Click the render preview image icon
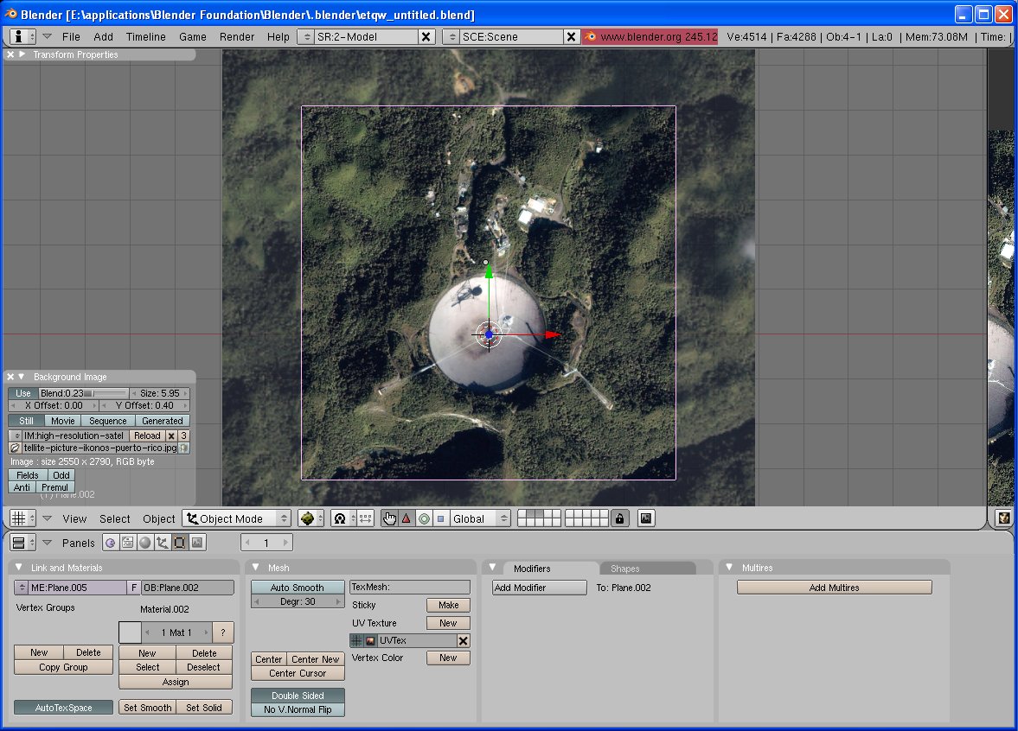 [646, 518]
